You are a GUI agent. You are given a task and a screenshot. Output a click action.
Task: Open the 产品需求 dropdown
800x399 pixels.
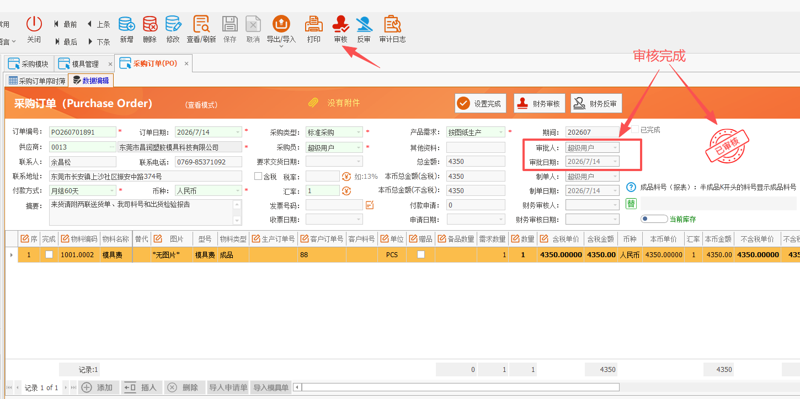(501, 132)
